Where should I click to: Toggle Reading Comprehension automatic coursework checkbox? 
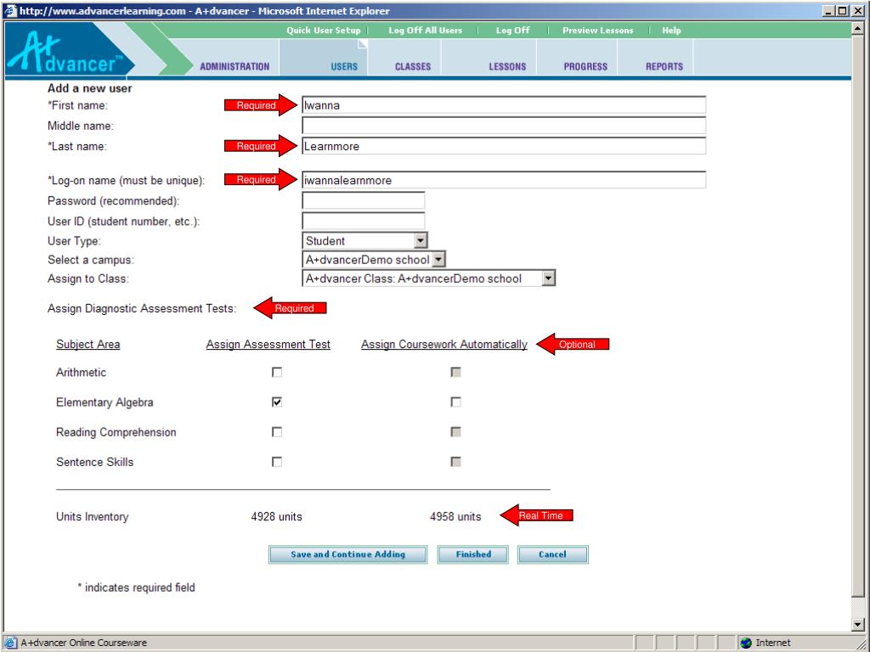coord(455,432)
